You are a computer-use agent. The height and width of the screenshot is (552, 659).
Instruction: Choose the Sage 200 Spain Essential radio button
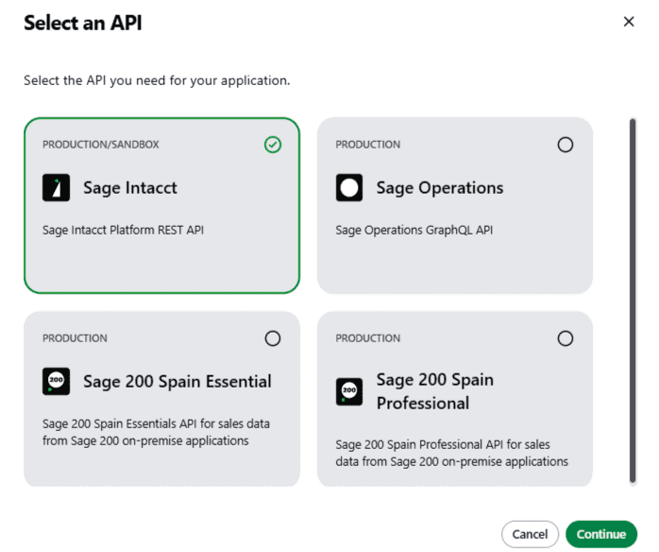(273, 338)
